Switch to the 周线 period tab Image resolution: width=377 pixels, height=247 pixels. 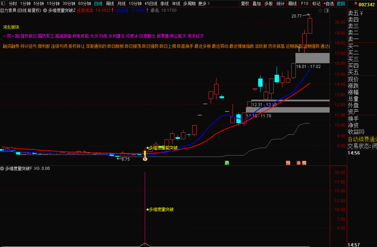click(110, 4)
